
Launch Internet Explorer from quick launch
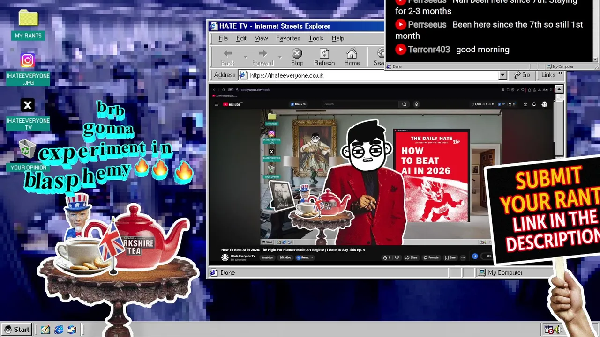coord(59,330)
